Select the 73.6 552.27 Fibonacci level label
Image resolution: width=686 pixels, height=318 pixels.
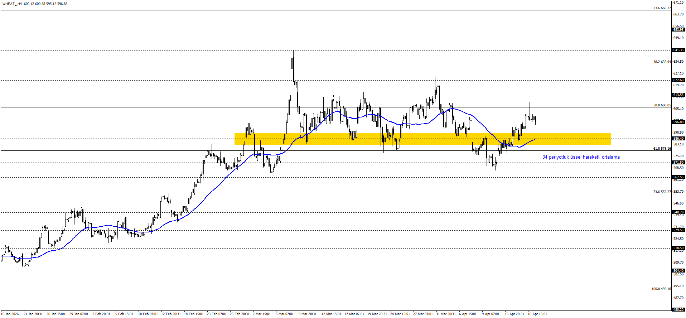[x=662, y=192]
